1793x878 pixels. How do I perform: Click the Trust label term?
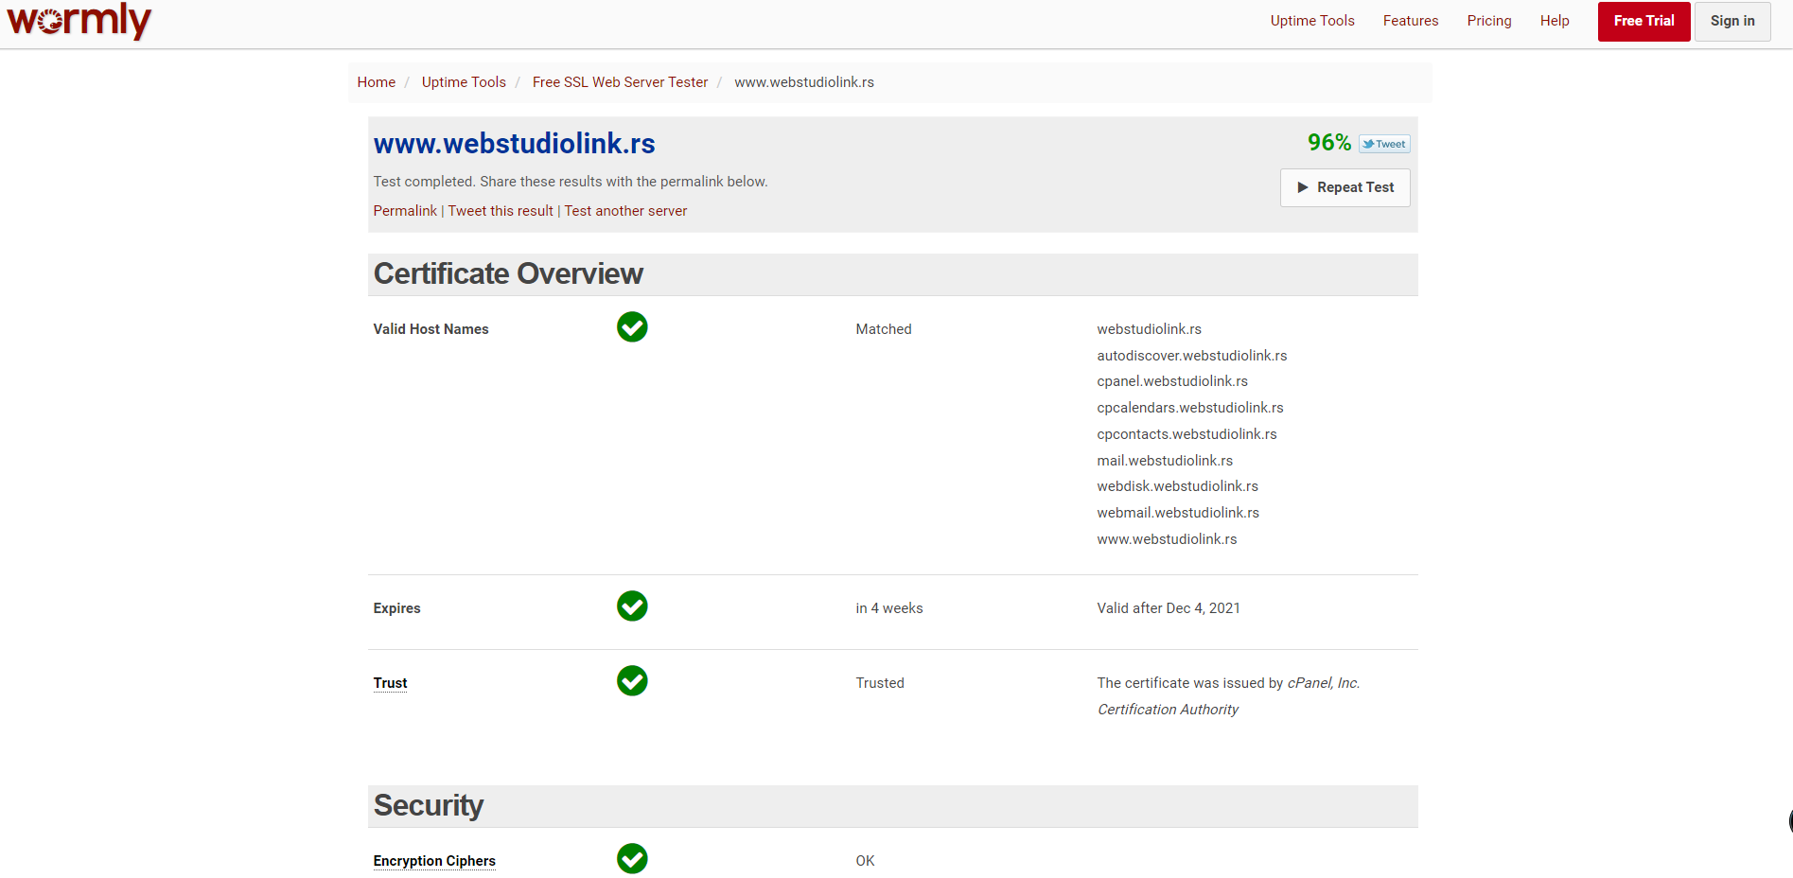click(x=390, y=683)
